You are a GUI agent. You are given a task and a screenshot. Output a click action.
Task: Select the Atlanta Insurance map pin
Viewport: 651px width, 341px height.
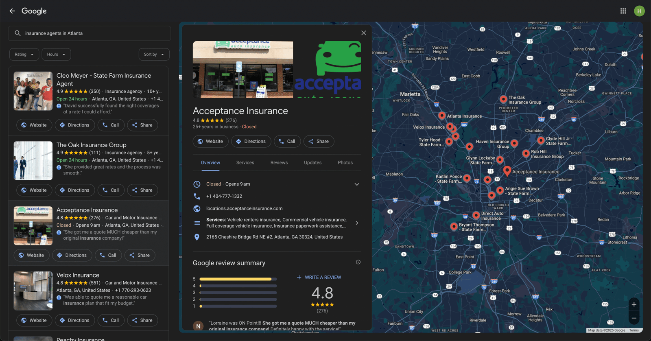[442, 116]
